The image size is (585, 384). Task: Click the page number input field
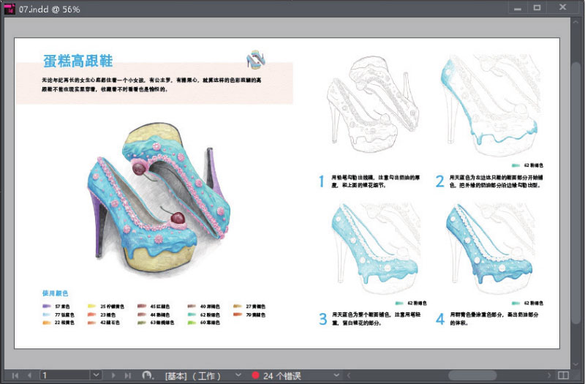coord(64,375)
